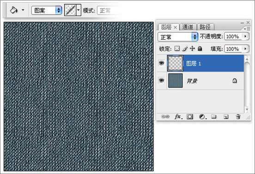Switch to the 通道 tab
255x174 pixels.
(x=188, y=27)
